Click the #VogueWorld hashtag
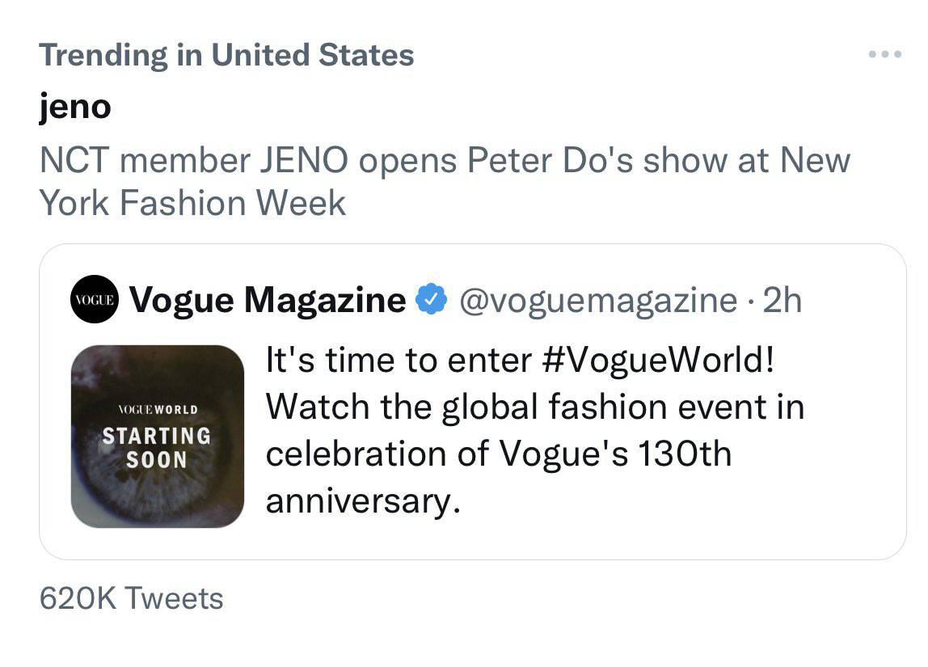 pyautogui.click(x=657, y=360)
